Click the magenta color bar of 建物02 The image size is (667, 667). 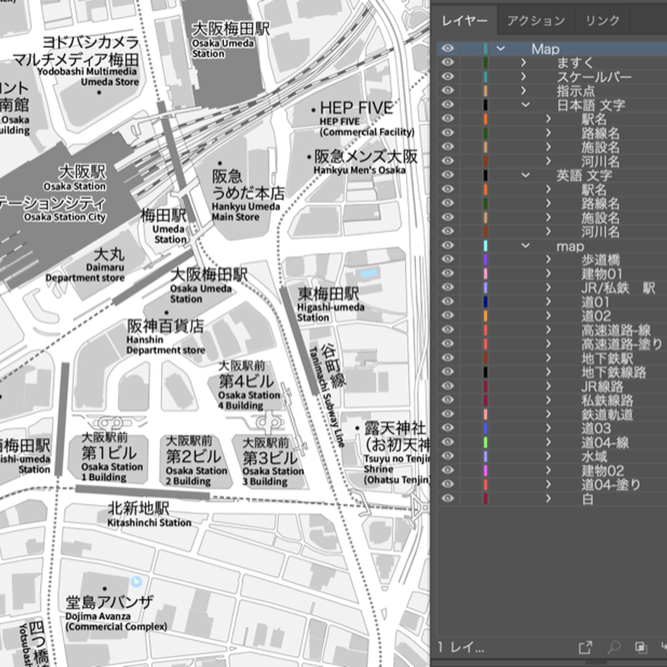[x=485, y=471]
